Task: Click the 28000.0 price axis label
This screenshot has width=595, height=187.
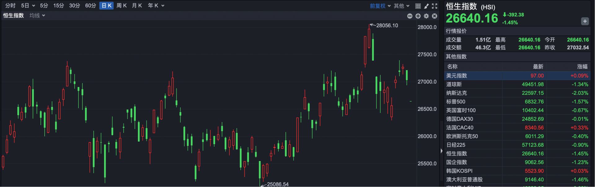Action: tap(427, 27)
